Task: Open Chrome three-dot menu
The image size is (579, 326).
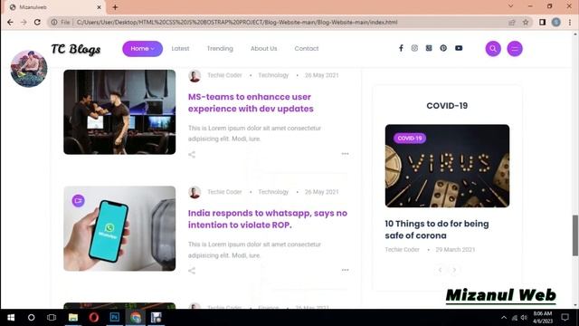Action: (570, 22)
